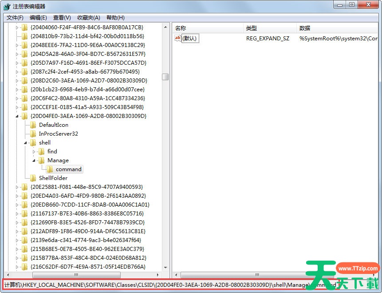Sort by the 数据 column header
This screenshot has height=293, width=382.
[x=338, y=28]
